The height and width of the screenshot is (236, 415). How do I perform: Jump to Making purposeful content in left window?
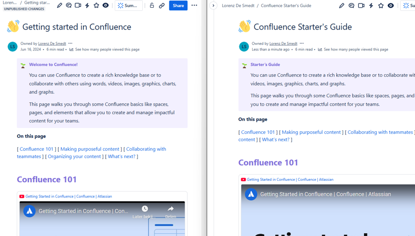click(x=90, y=149)
